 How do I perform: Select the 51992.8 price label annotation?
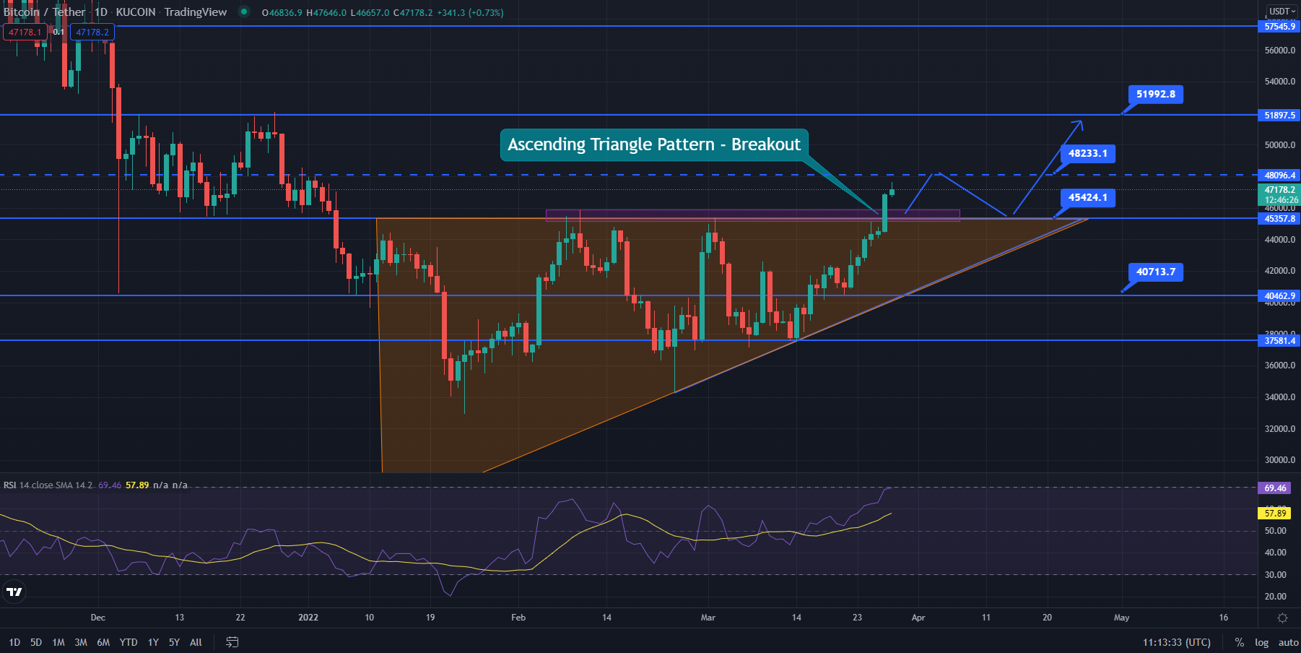click(1155, 94)
